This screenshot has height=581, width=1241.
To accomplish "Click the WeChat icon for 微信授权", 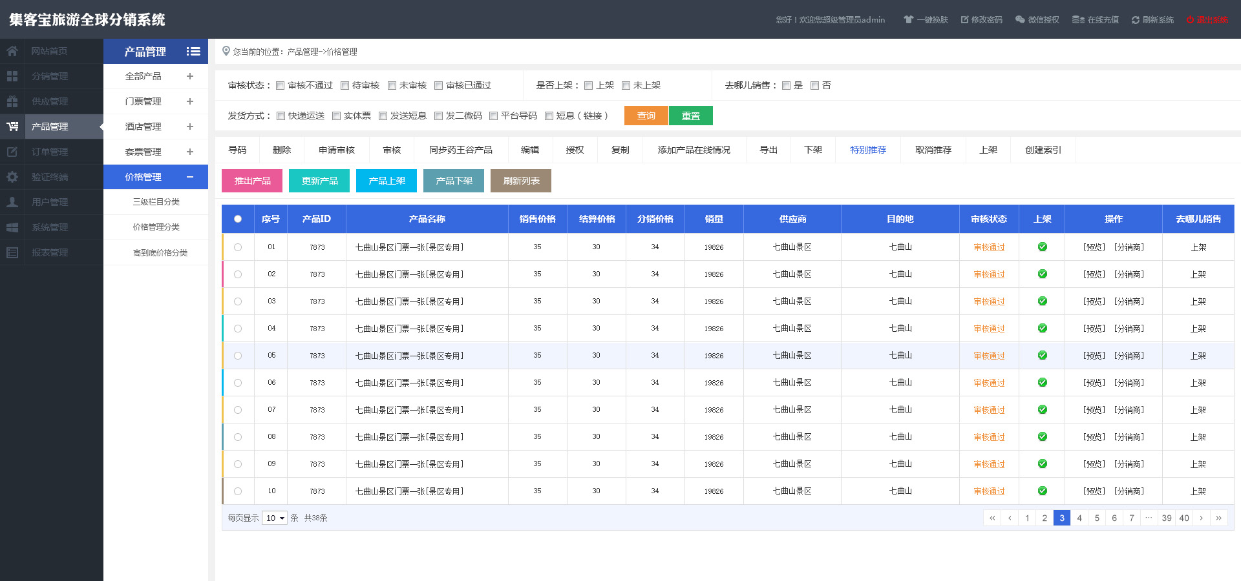I will tap(1020, 19).
